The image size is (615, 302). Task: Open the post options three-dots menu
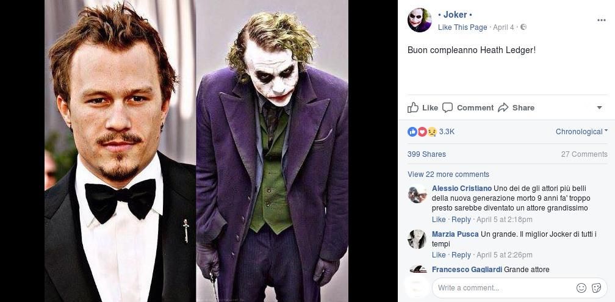(x=601, y=20)
